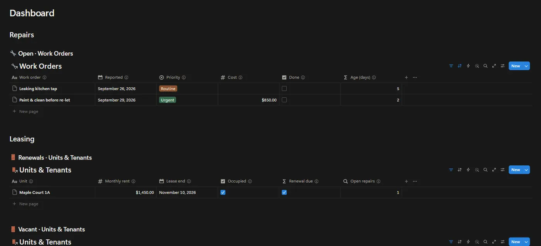Click the info icon beside Priority
The height and width of the screenshot is (246, 541).
pos(184,78)
